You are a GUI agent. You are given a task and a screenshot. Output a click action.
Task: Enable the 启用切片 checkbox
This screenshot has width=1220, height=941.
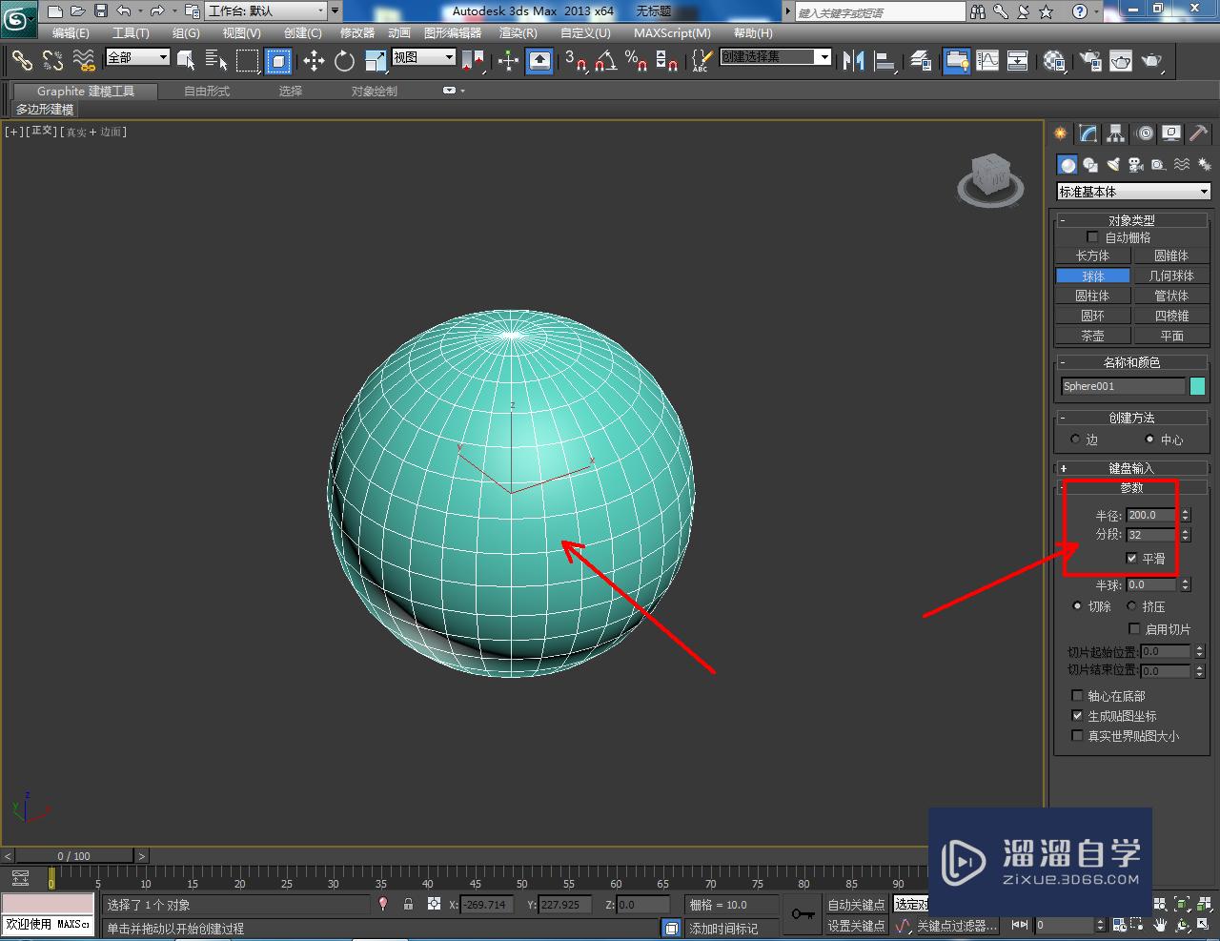click(1134, 629)
